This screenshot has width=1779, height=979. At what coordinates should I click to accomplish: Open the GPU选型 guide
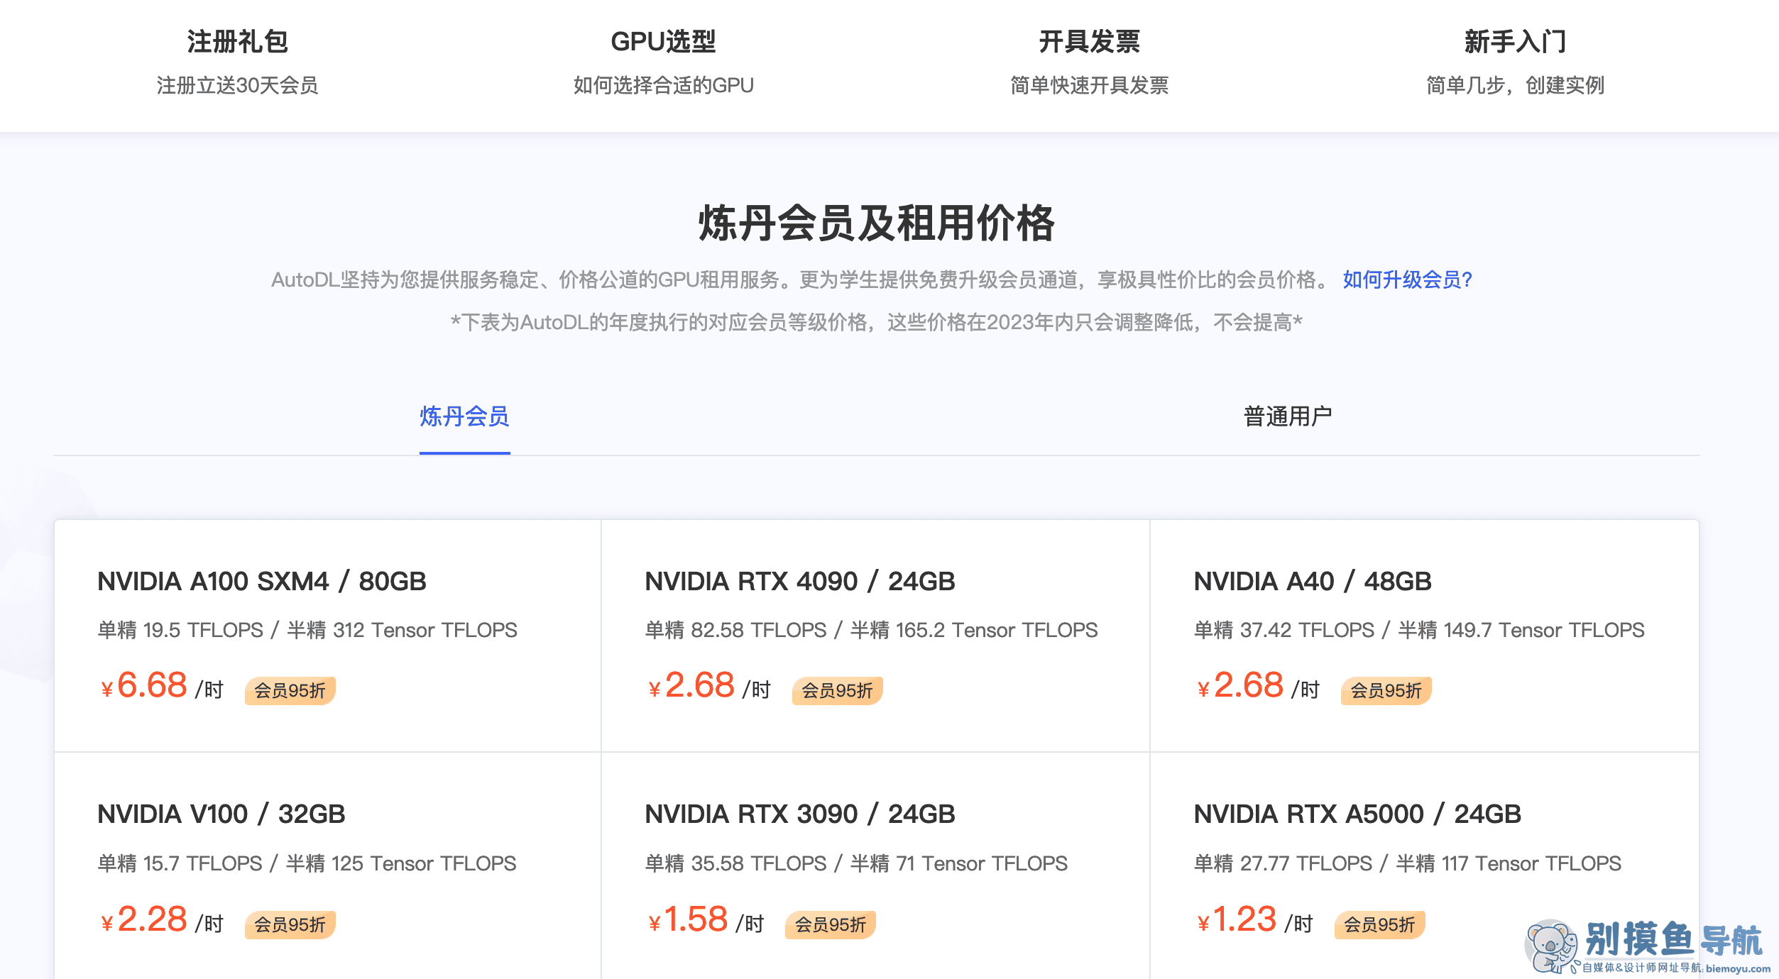663,41
